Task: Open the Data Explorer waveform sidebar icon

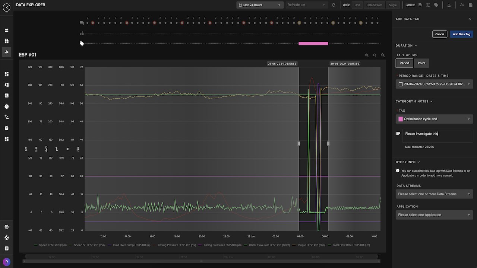Action: pyautogui.click(x=6, y=52)
